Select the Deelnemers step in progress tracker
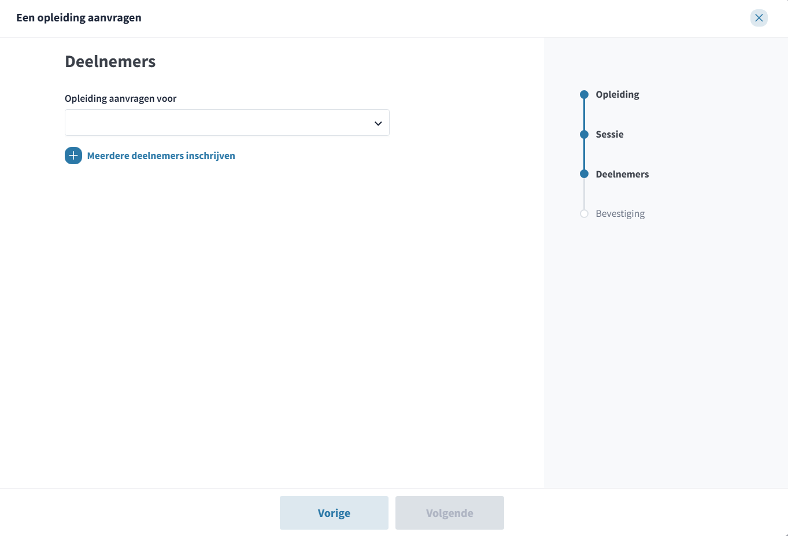The height and width of the screenshot is (536, 788). click(622, 174)
